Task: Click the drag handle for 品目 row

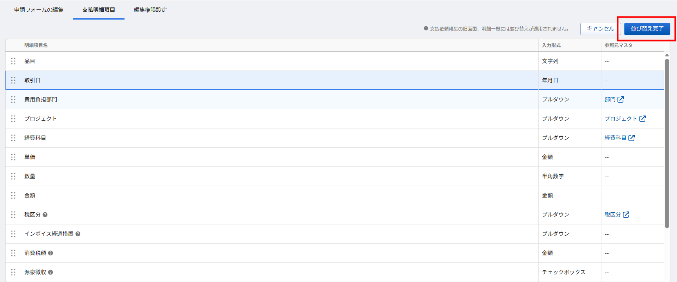Action: coord(13,61)
